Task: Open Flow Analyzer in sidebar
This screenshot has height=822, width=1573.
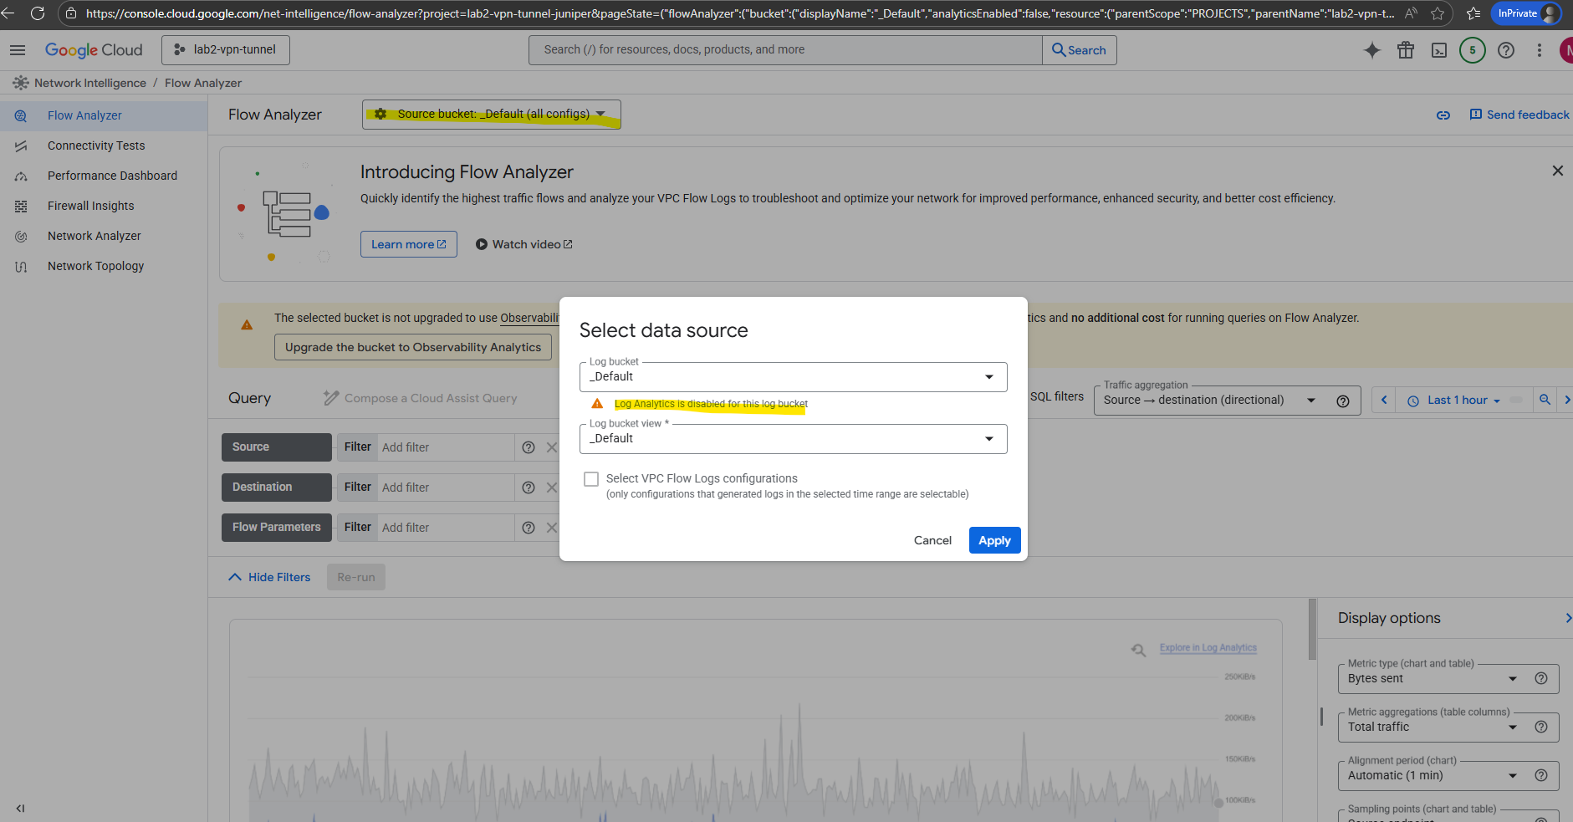Action: tap(104, 115)
